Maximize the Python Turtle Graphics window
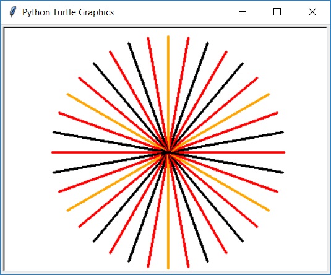The width and height of the screenshot is (331, 275). pyautogui.click(x=277, y=12)
